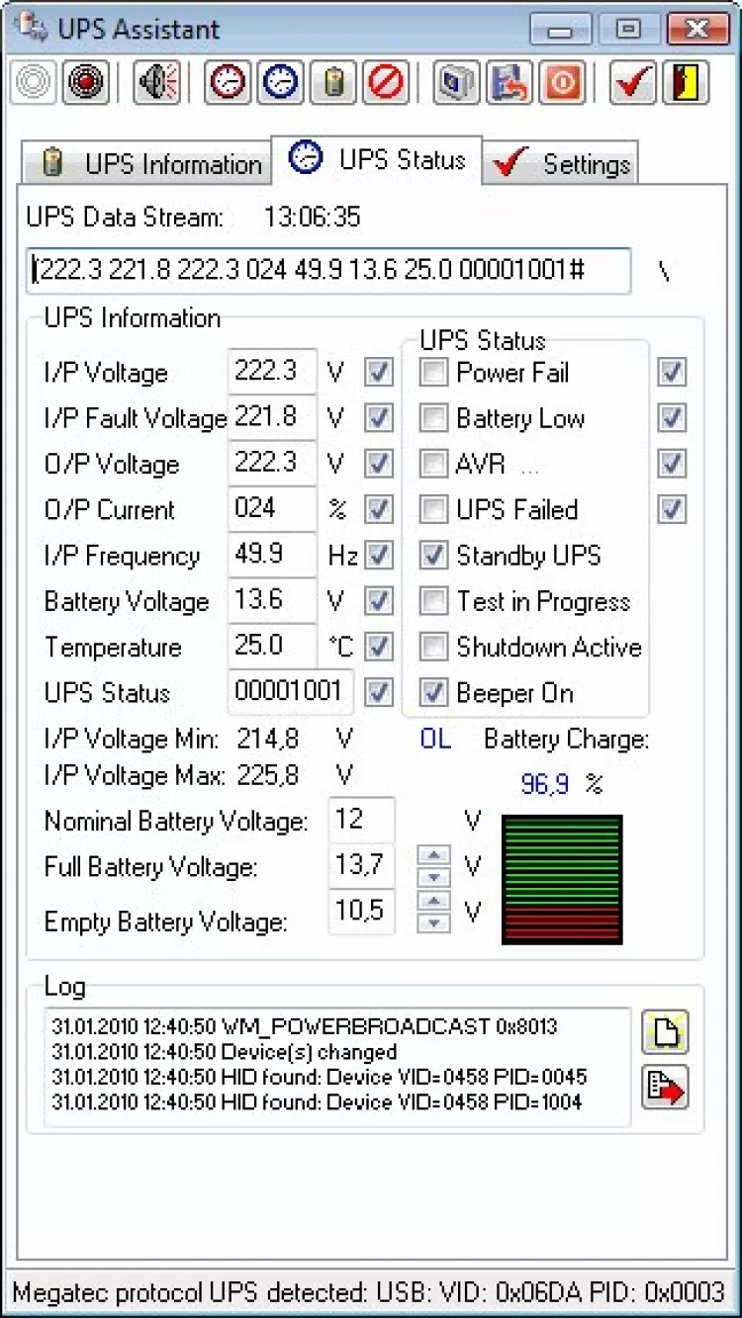Toggle the beeper speaker icon
742x1318 pixels.
(x=158, y=82)
